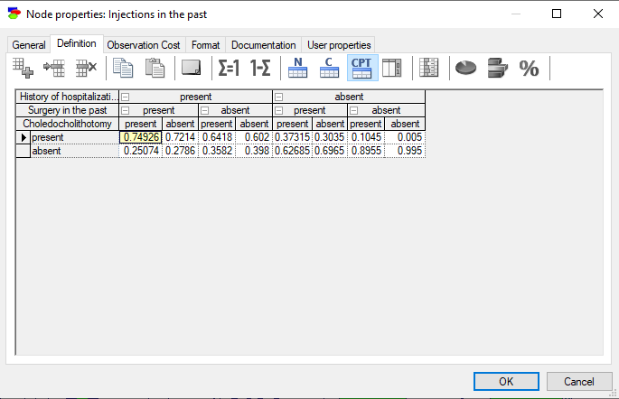The height and width of the screenshot is (399, 619).
Task: Select the cell with value 0.3582
Action: coord(217,151)
